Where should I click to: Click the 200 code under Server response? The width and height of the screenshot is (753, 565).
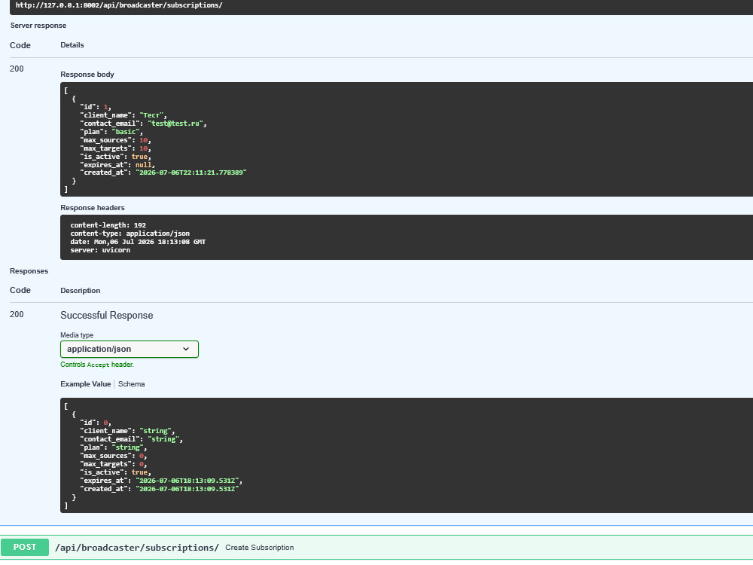coord(17,69)
